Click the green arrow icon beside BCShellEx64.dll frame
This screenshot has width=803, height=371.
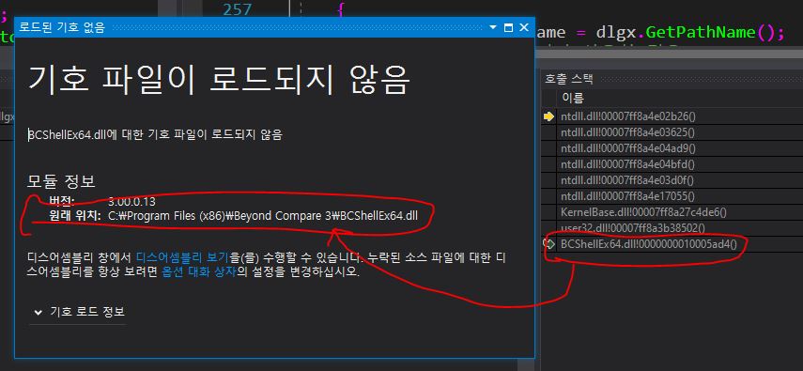pos(548,244)
